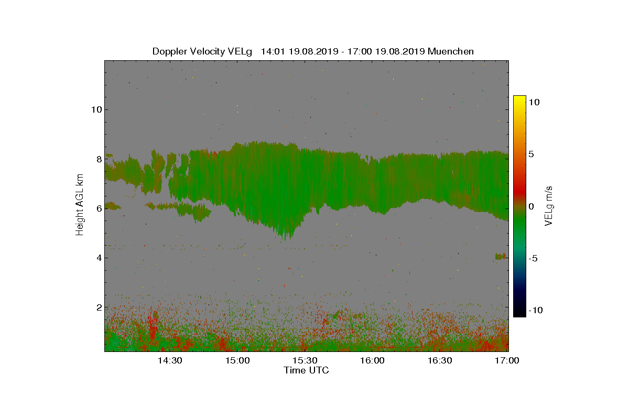The image size is (629, 419).
Task: Click the 'Height AGL km' axis label
Action: point(80,205)
